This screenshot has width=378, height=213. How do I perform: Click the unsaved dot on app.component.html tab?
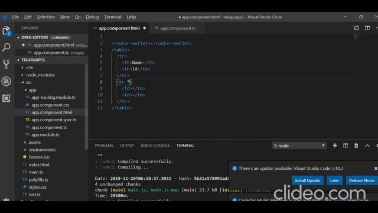[x=144, y=28]
